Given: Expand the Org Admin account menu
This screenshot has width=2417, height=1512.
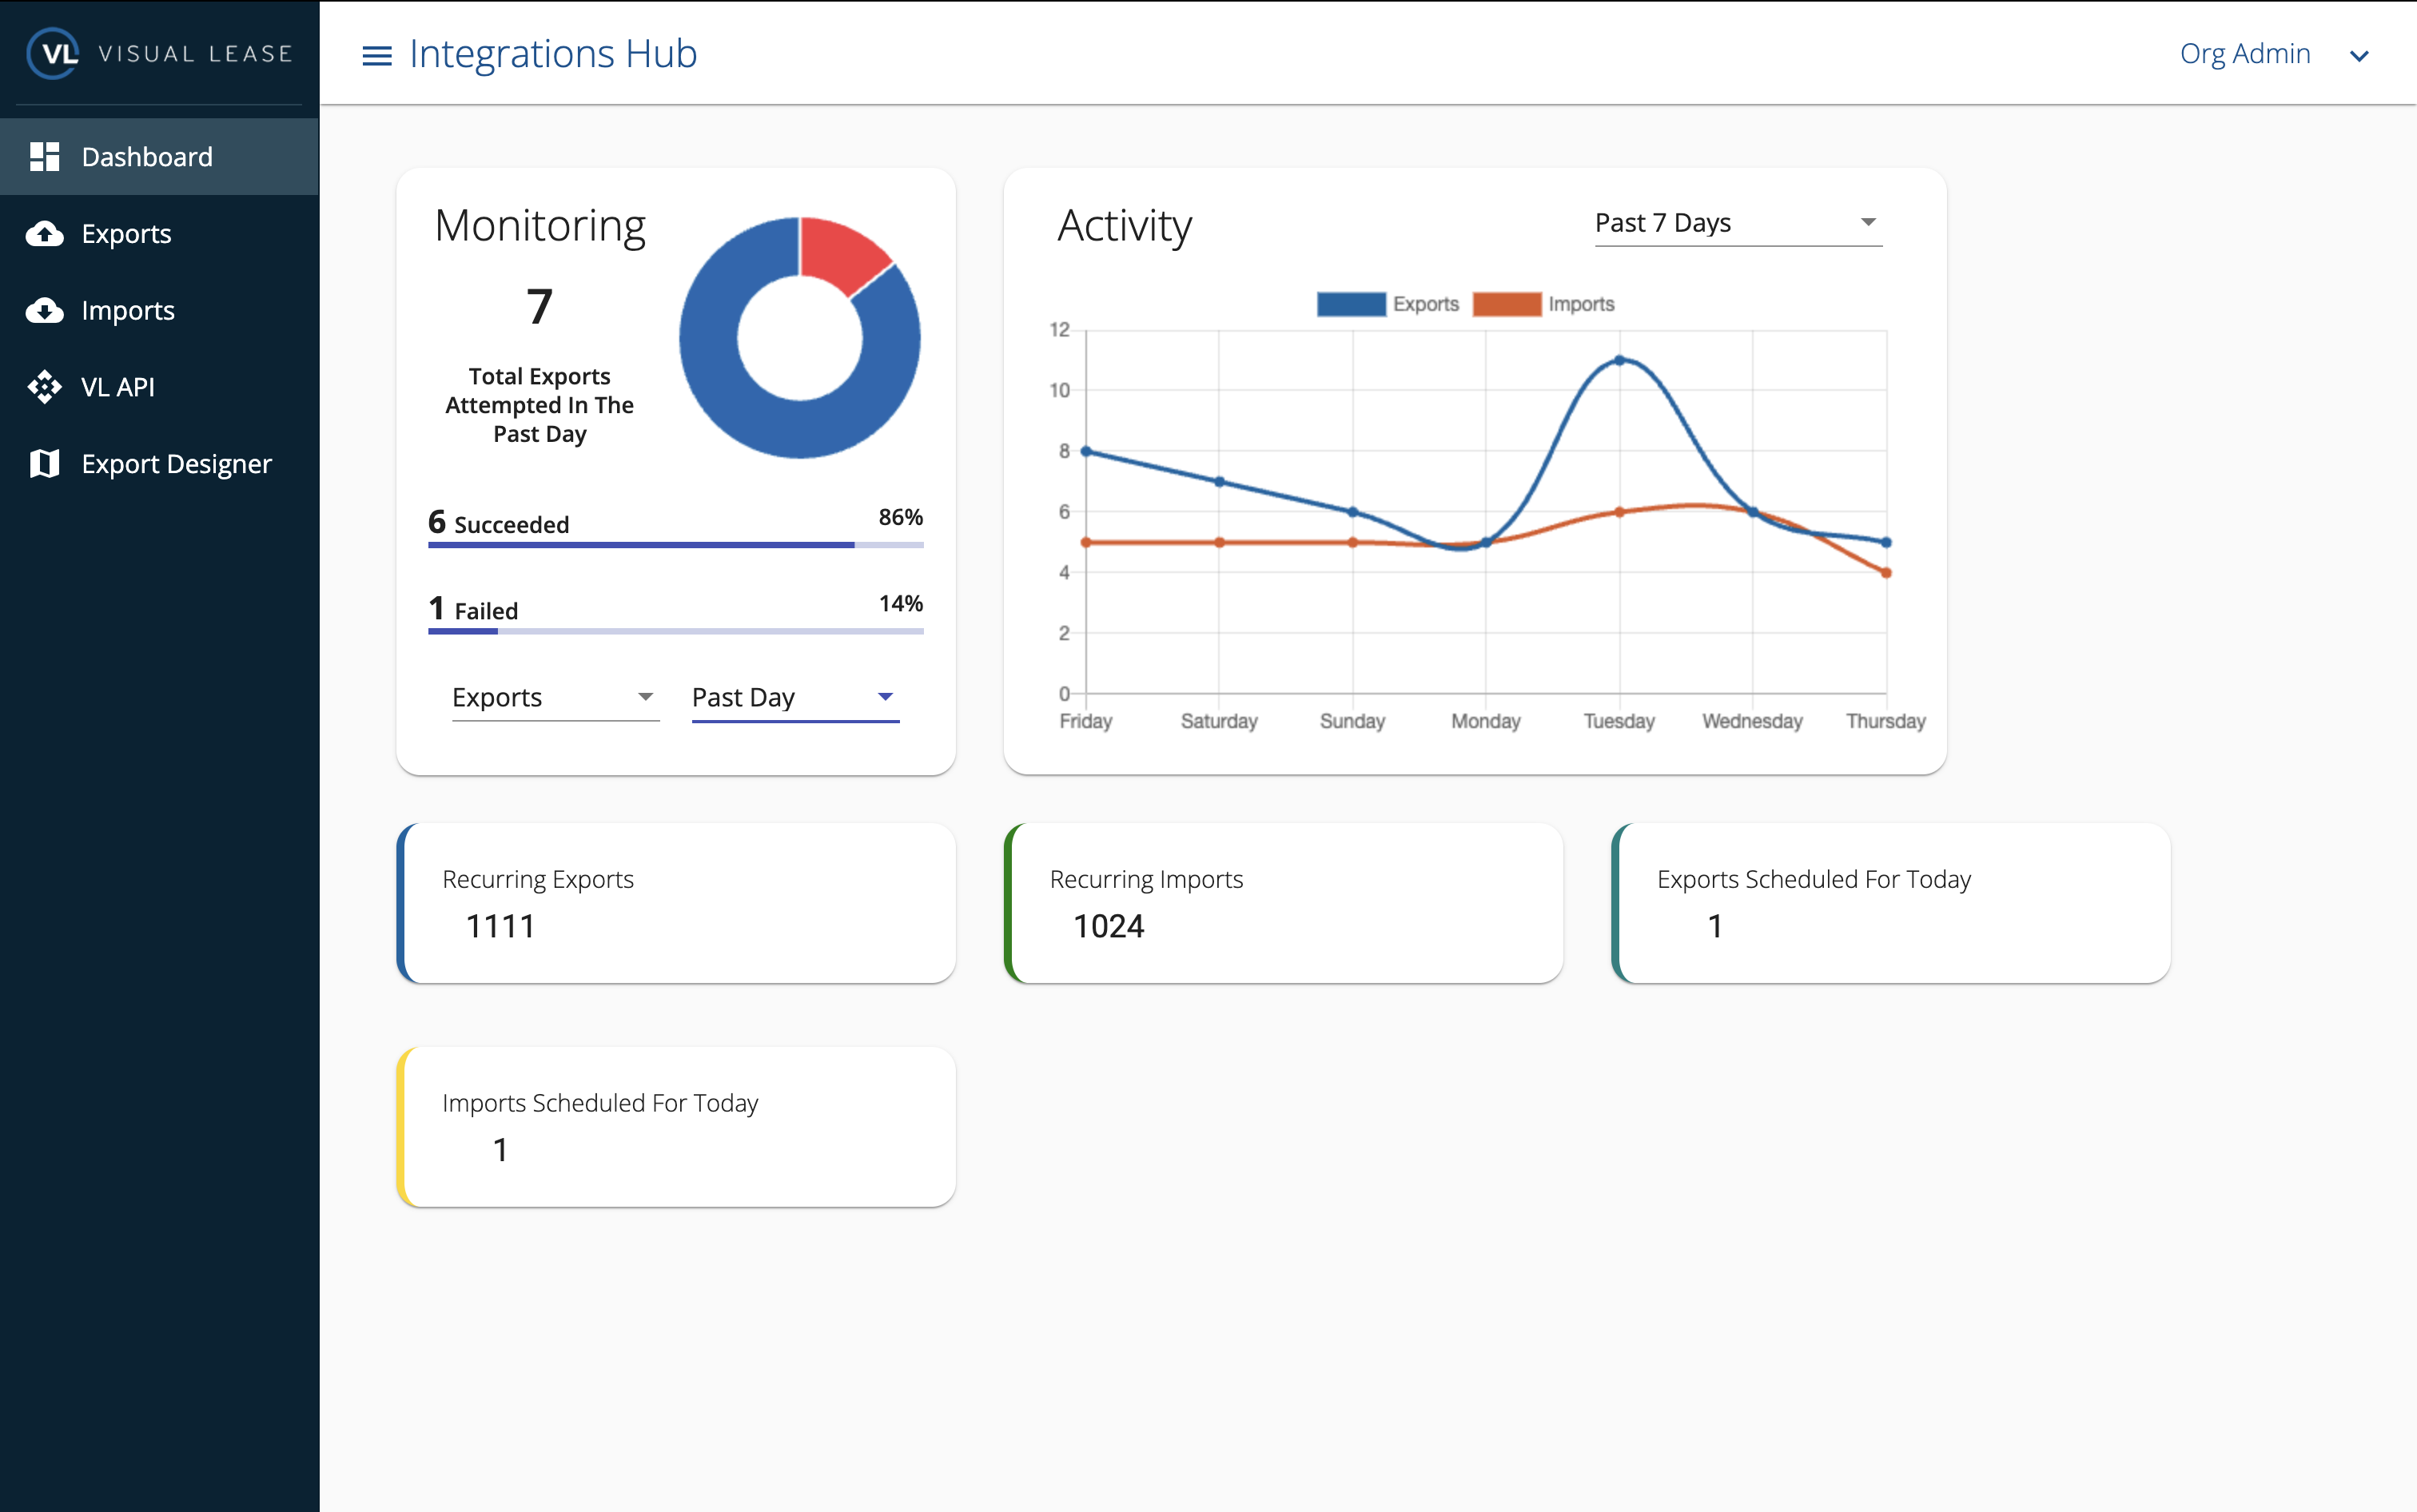Looking at the screenshot, I should 2276,54.
